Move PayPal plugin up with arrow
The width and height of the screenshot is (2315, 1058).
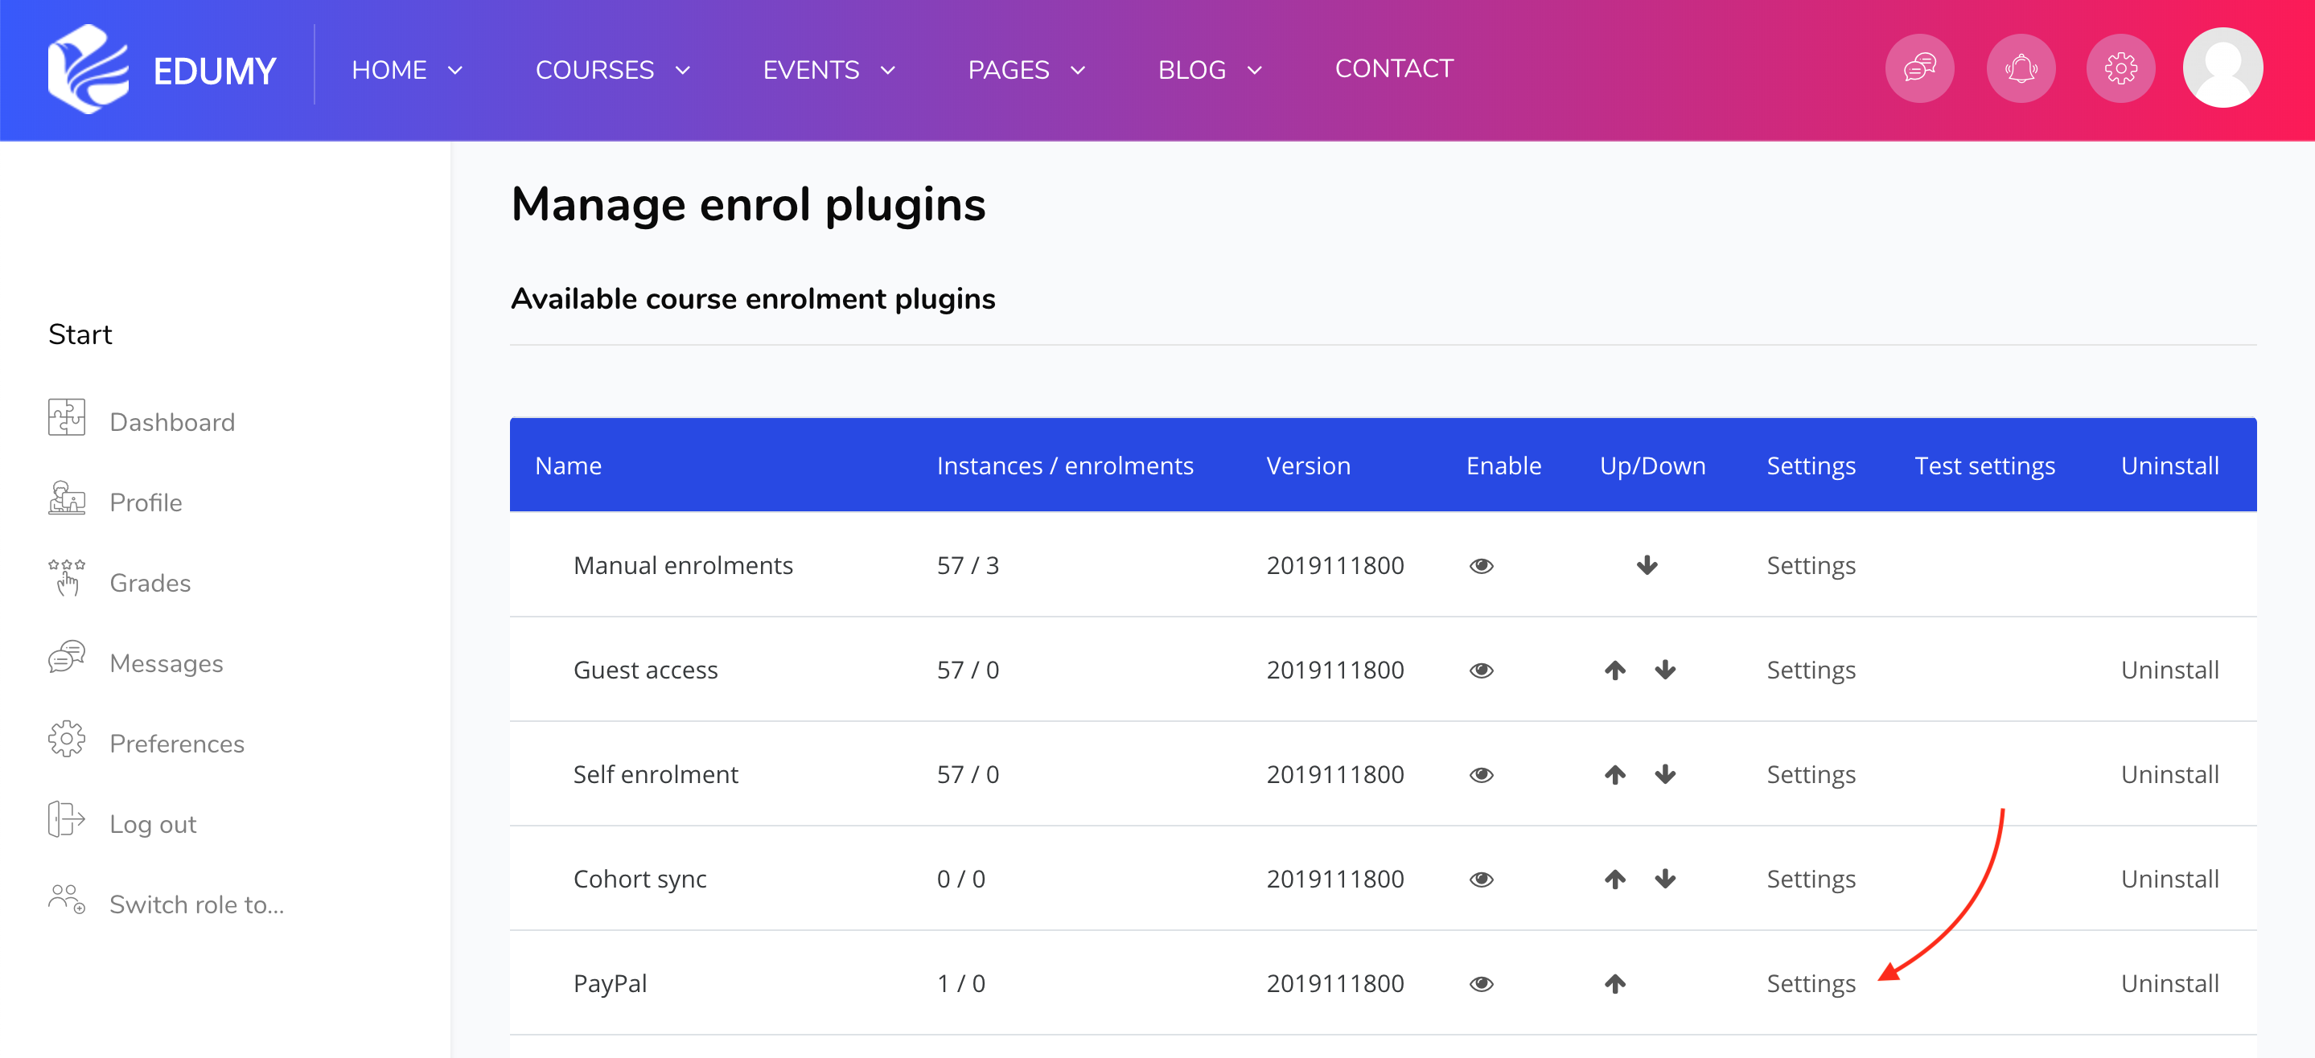pos(1615,983)
